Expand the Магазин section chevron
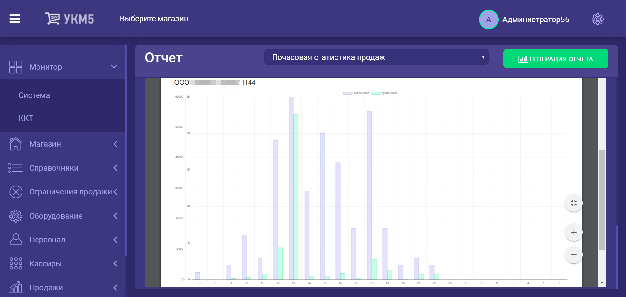The image size is (626, 297). [x=115, y=144]
